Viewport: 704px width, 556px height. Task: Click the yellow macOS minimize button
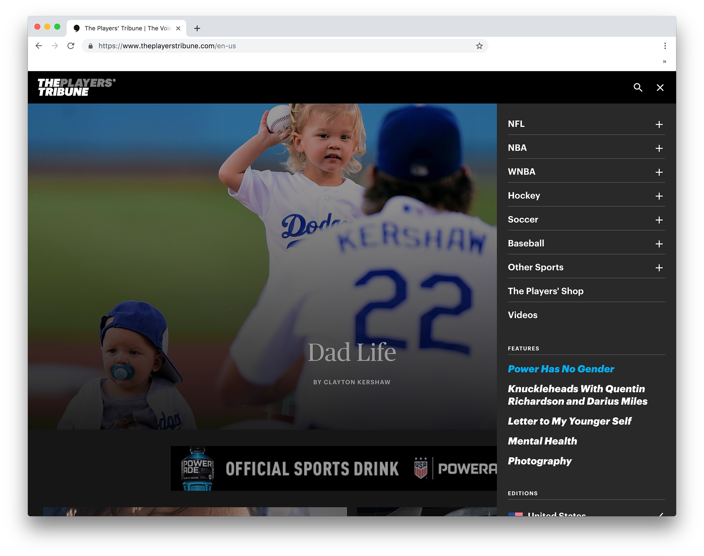(47, 27)
